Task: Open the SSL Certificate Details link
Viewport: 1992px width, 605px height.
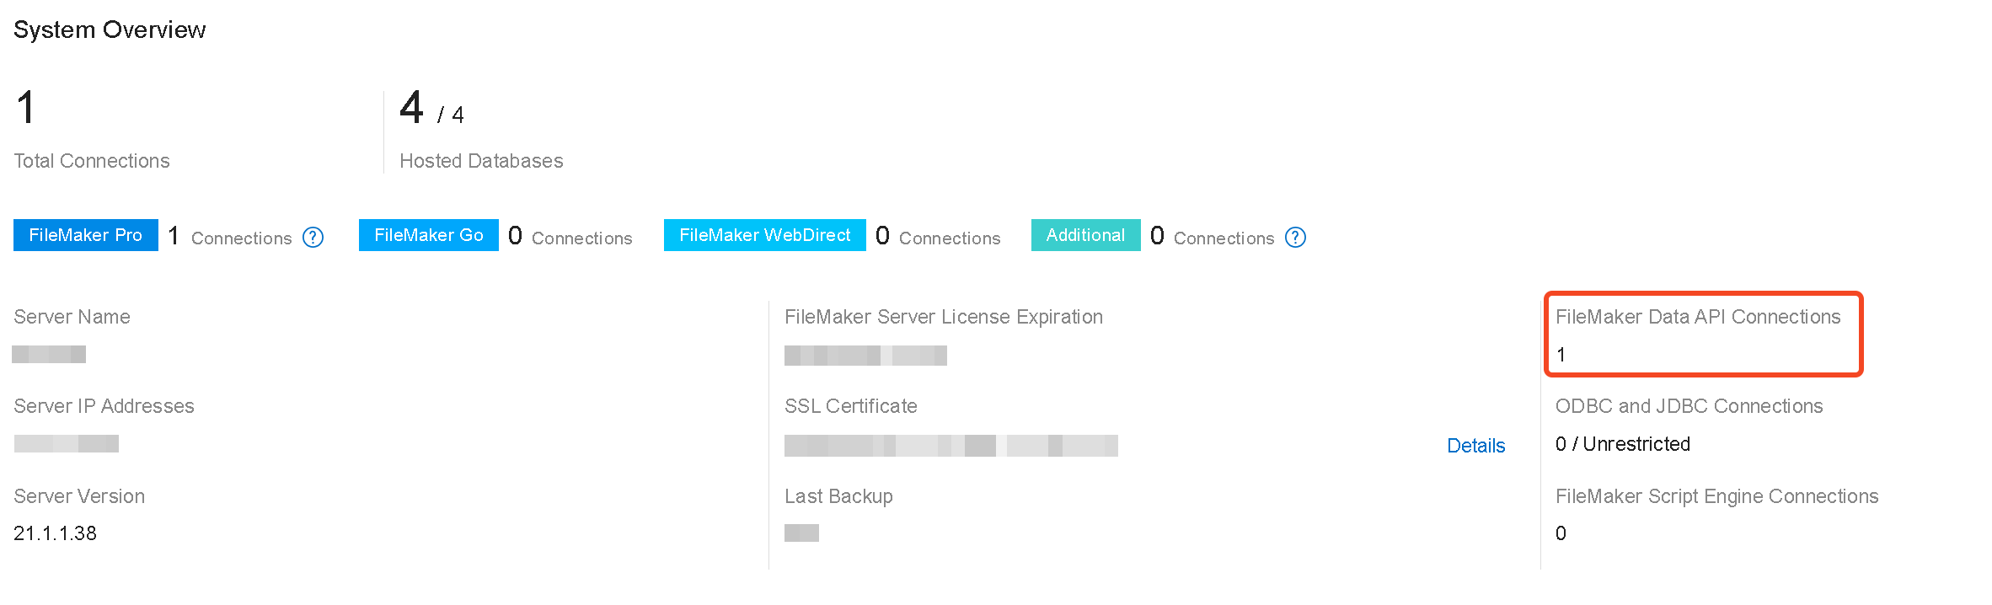Action: [x=1475, y=446]
